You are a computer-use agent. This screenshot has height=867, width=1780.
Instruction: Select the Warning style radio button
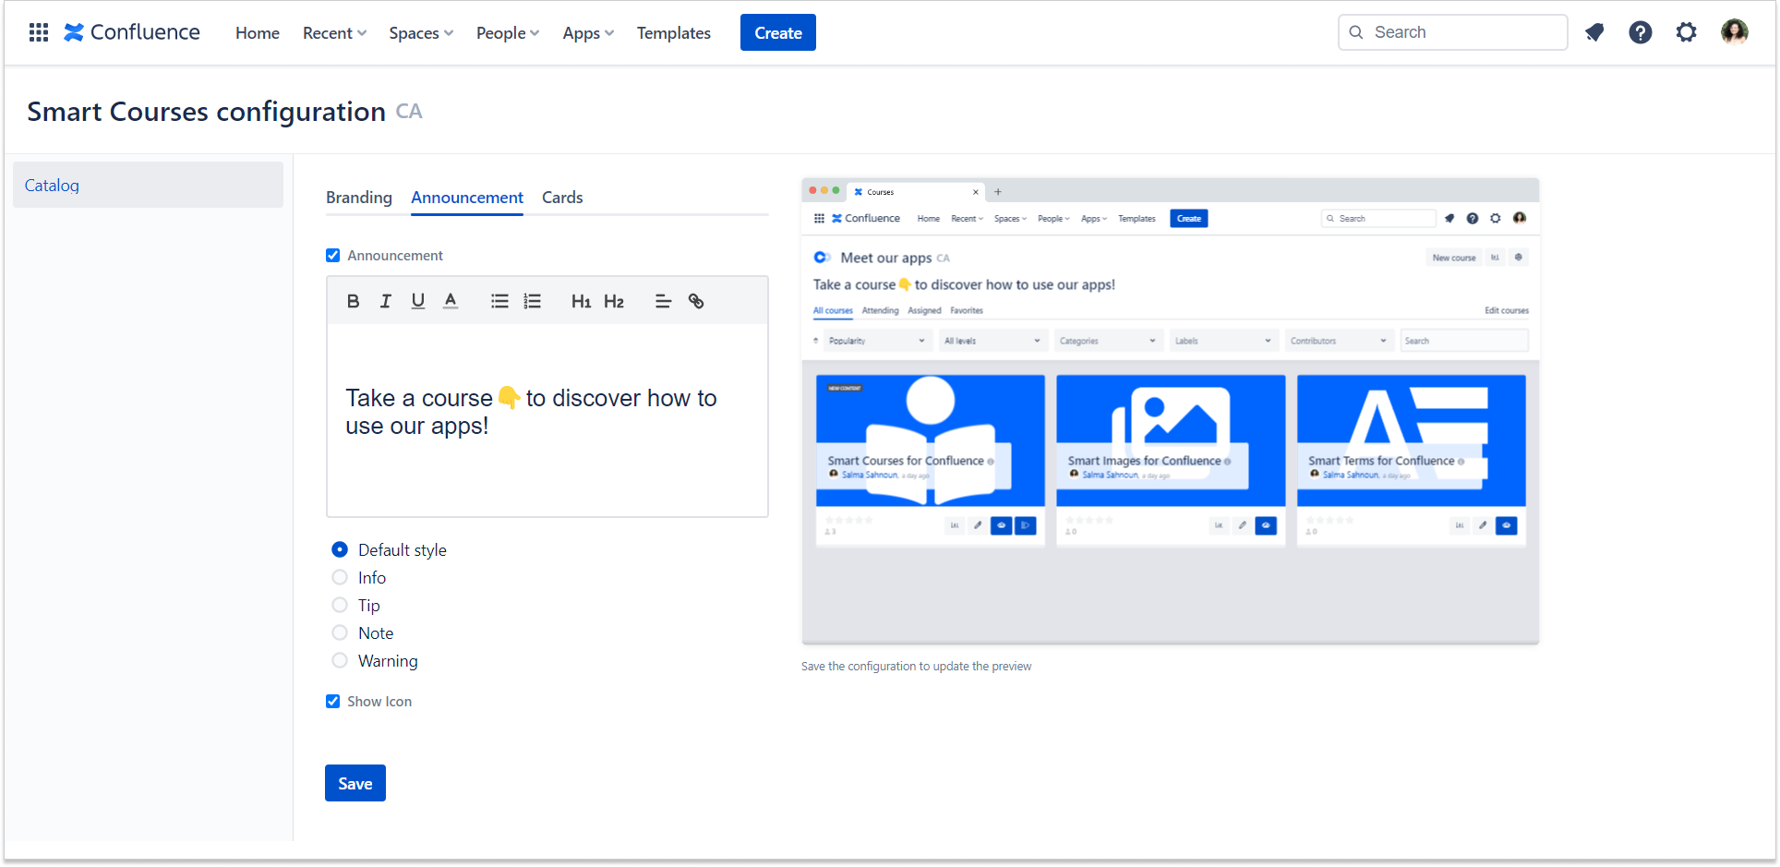click(x=340, y=661)
